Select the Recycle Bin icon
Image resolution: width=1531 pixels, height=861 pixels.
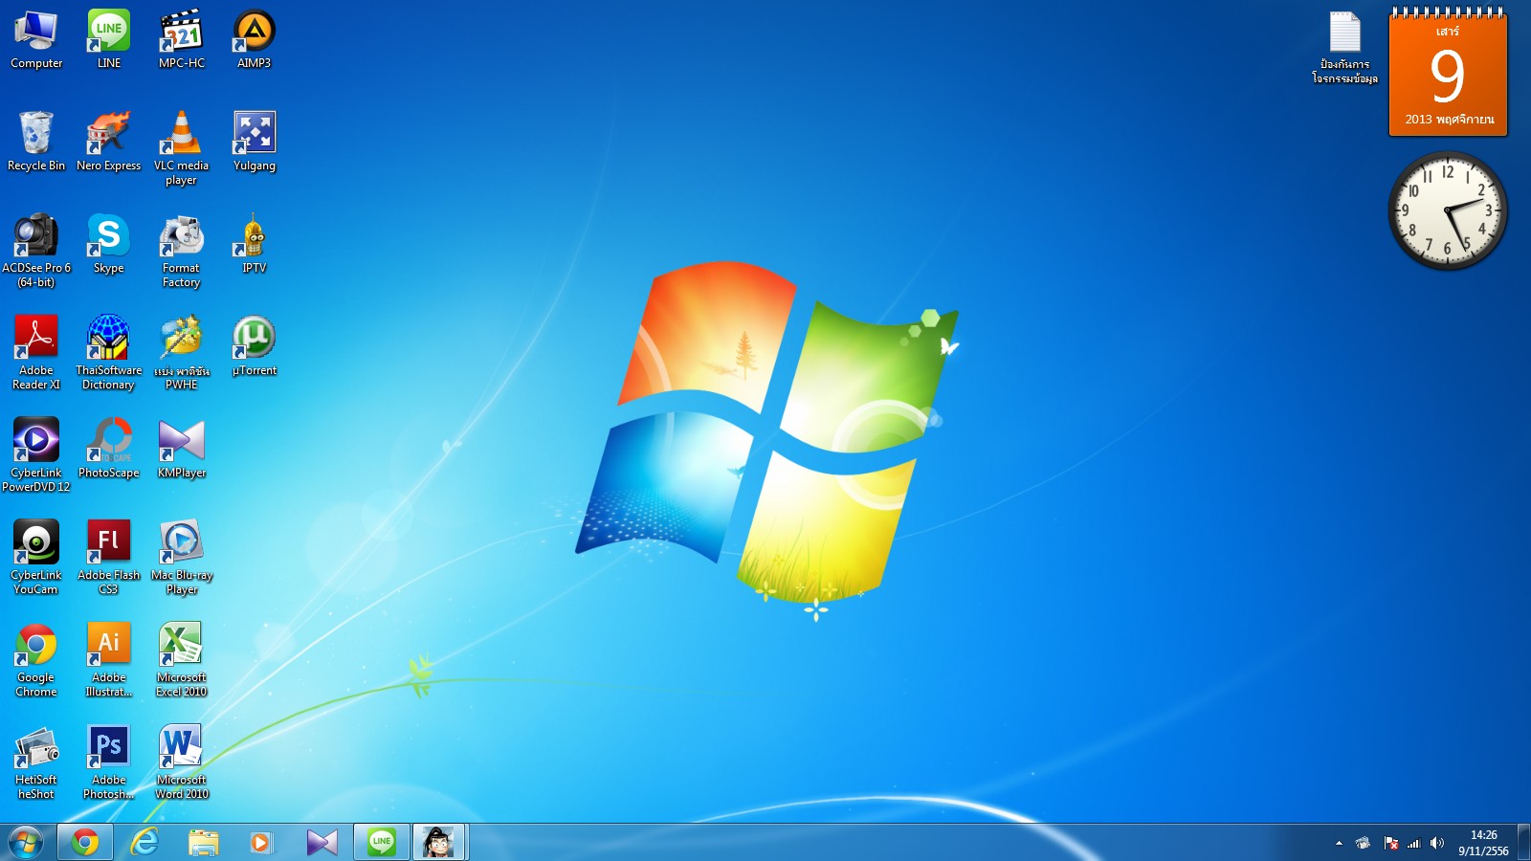(x=36, y=142)
